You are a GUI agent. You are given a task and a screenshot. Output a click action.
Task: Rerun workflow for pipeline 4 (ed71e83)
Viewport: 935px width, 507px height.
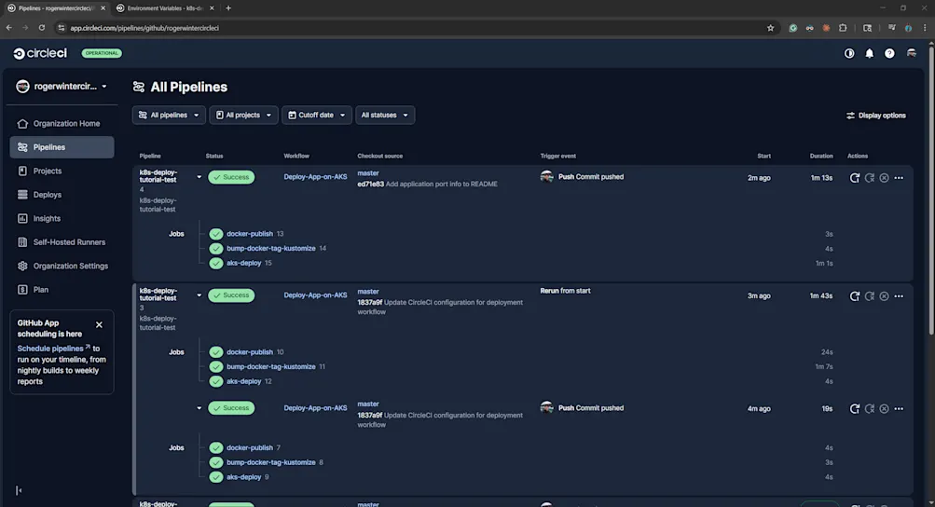[855, 178]
